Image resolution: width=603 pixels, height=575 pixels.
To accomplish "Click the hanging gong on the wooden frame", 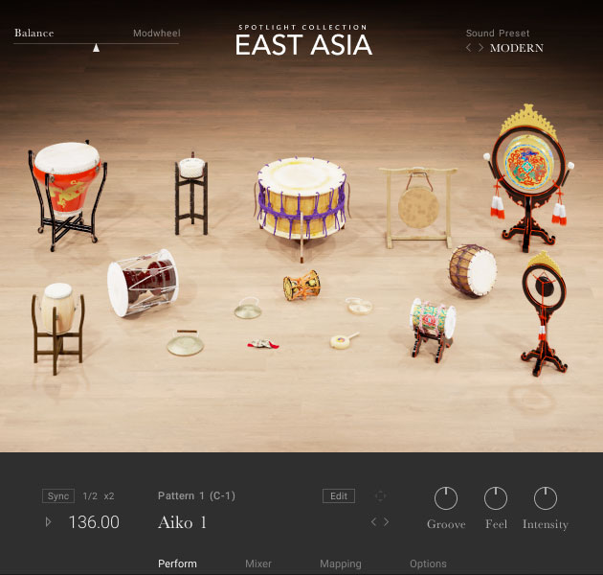I will point(418,208).
